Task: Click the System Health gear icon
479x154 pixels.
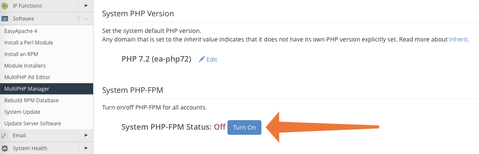Action: (5, 148)
